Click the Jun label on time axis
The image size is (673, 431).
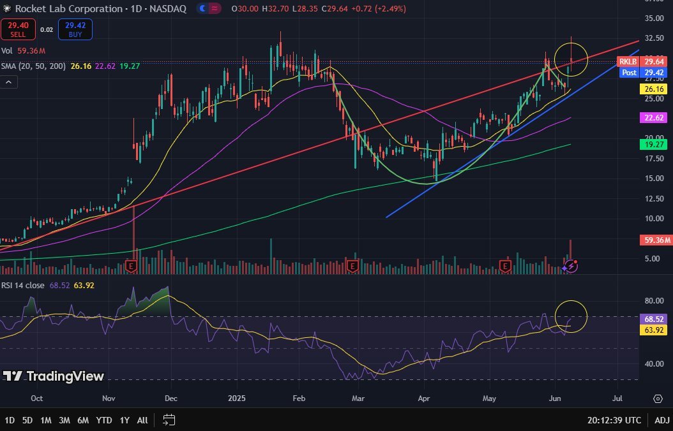(555, 398)
